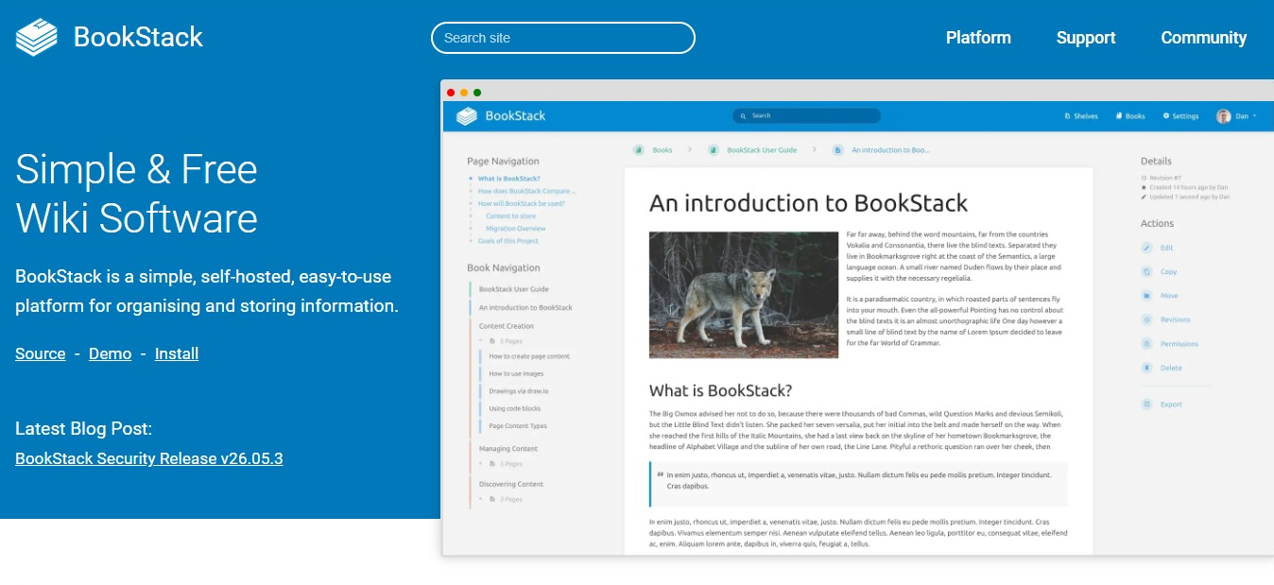
Task: Open 'BookStack Security Release v26.05.3' blog post
Action: [149, 458]
